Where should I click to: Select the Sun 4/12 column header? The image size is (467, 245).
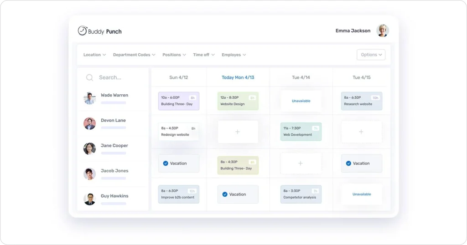coord(178,77)
